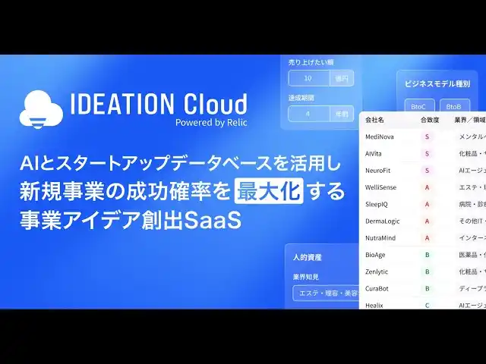486x364 pixels.
Task: Click the ビジネスモデル種別 heading
Action: click(x=437, y=84)
